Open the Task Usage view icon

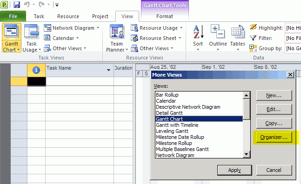(x=32, y=32)
